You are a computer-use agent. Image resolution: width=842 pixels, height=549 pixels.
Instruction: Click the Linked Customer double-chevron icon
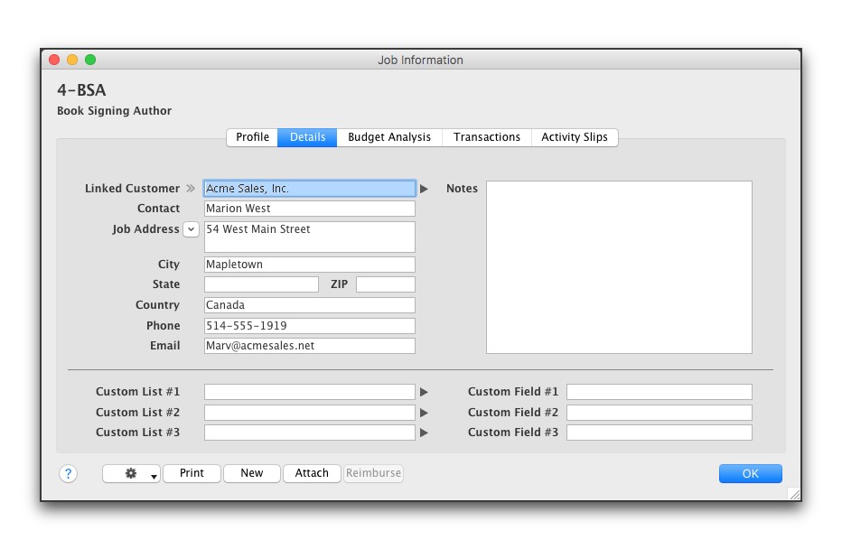[x=191, y=189]
